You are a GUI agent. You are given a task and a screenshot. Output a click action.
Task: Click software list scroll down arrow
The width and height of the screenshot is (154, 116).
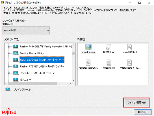(x=73, y=80)
